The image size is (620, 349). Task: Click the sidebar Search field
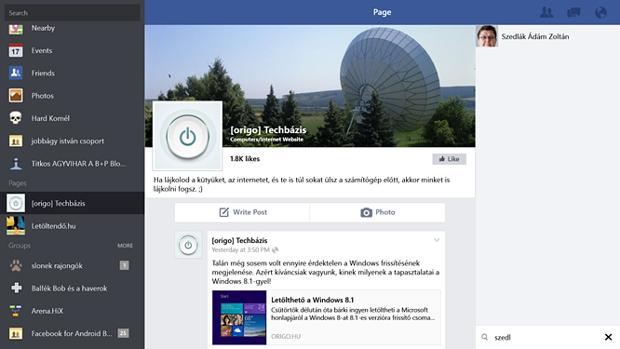point(73,13)
